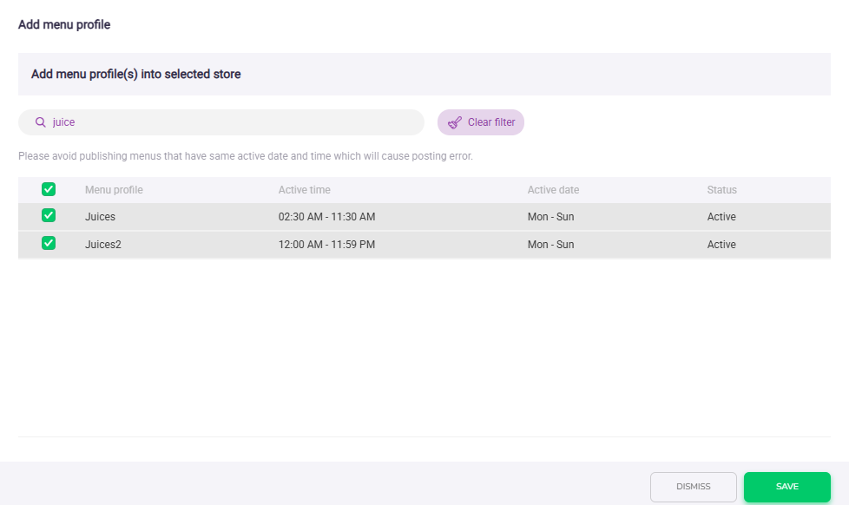Click the broom icon in Clear filter
This screenshot has height=505, width=849.
coord(454,122)
